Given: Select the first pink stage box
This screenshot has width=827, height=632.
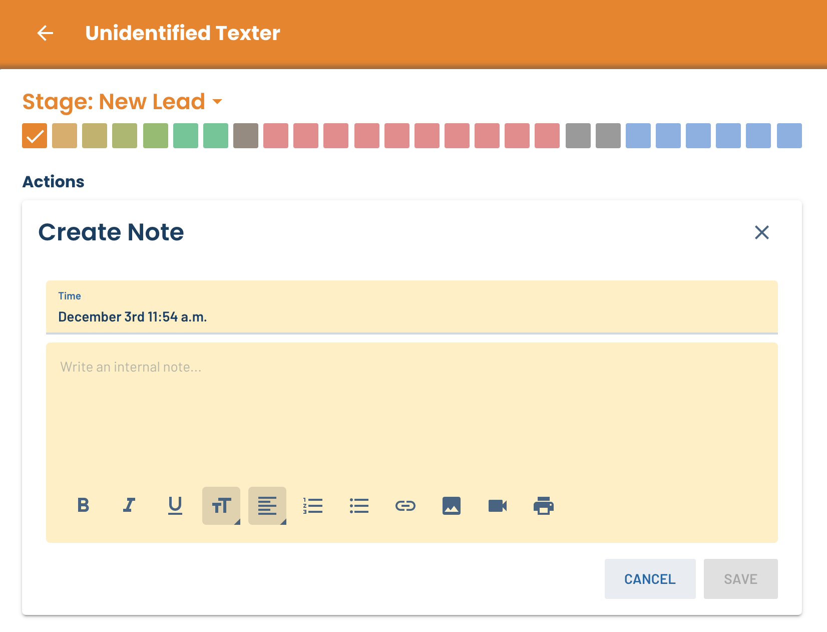Looking at the screenshot, I should coord(276,136).
